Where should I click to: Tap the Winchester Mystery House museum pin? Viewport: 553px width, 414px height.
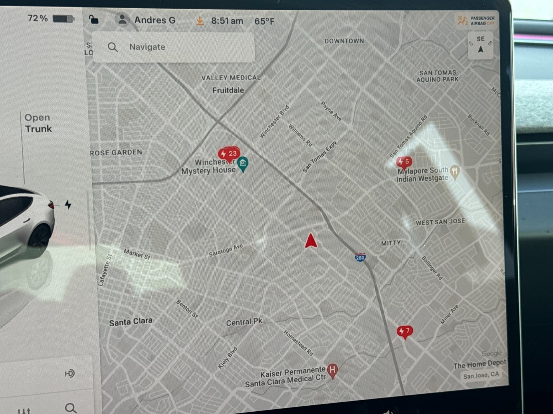pyautogui.click(x=243, y=164)
